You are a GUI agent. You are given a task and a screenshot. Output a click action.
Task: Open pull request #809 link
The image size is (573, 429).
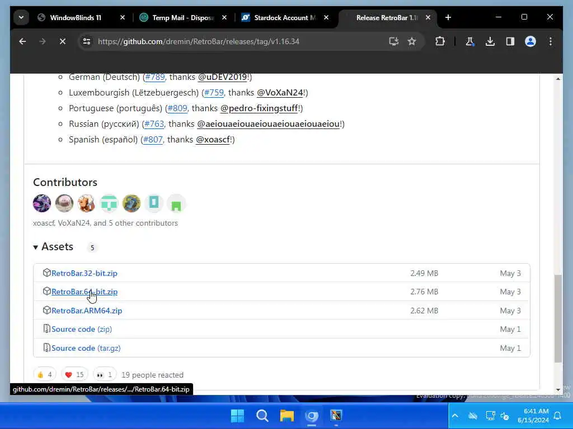click(x=177, y=108)
